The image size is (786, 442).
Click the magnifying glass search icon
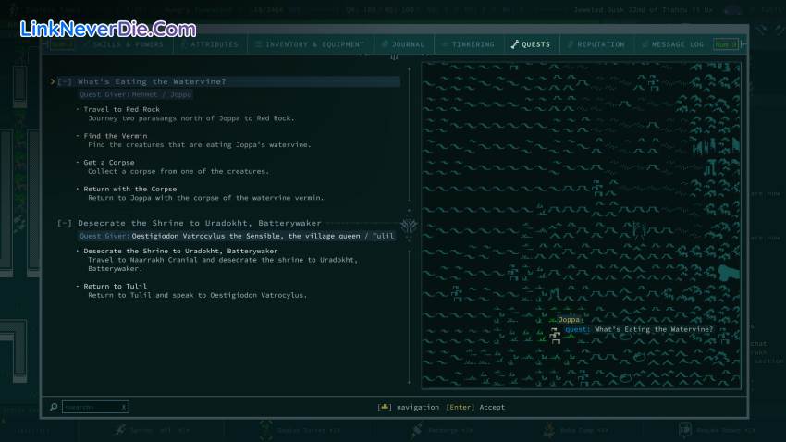pos(55,407)
